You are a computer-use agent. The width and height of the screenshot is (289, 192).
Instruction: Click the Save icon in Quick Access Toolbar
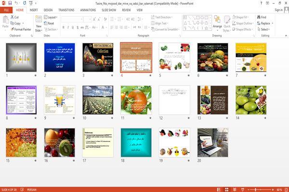click(x=10, y=3)
